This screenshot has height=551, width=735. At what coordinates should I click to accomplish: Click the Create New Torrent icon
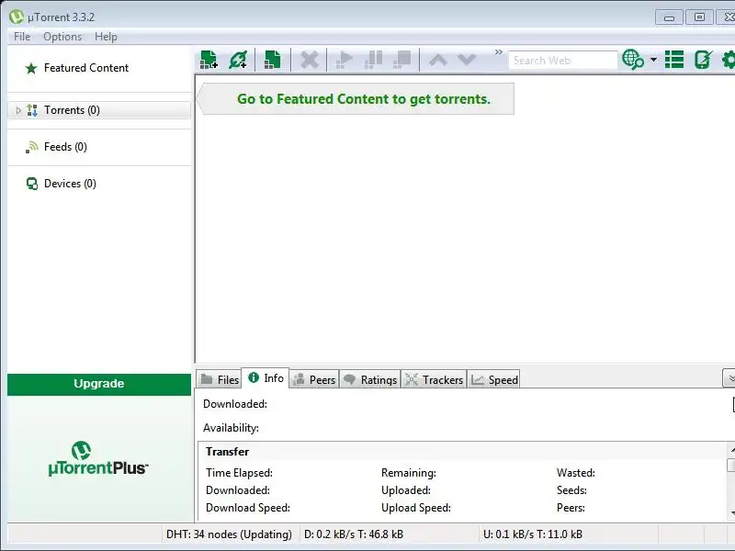(272, 60)
